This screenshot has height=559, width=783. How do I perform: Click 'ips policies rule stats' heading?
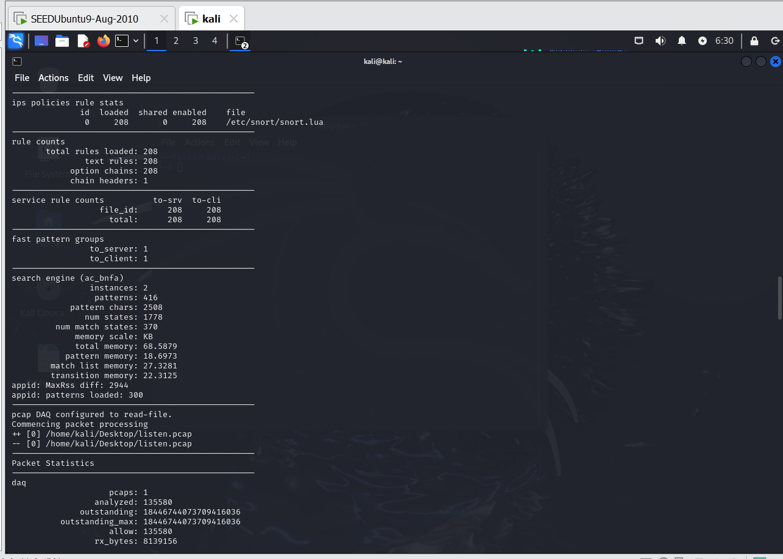click(68, 103)
